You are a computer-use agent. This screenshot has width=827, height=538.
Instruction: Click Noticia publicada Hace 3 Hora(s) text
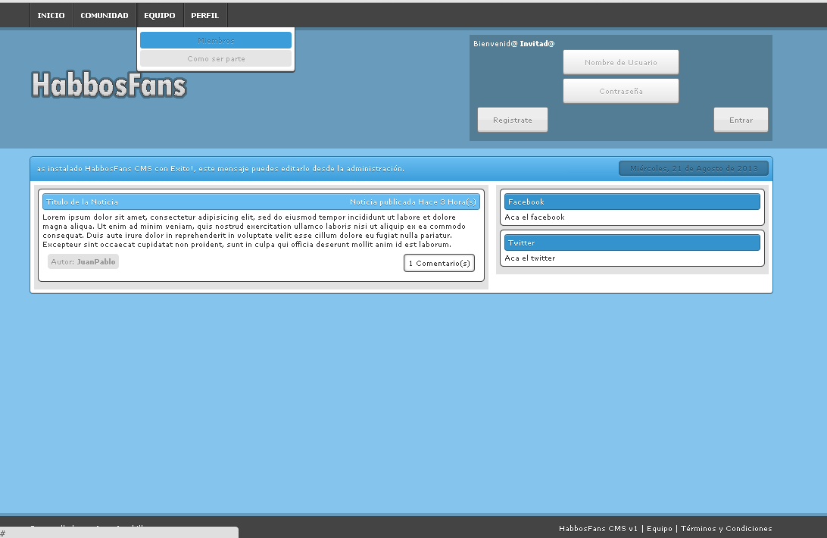click(413, 202)
